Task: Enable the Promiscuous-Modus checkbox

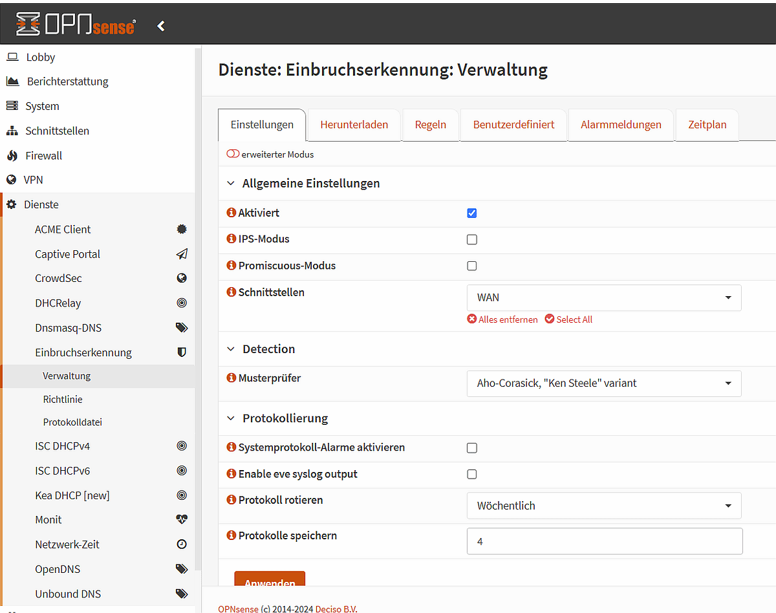Action: 472,266
